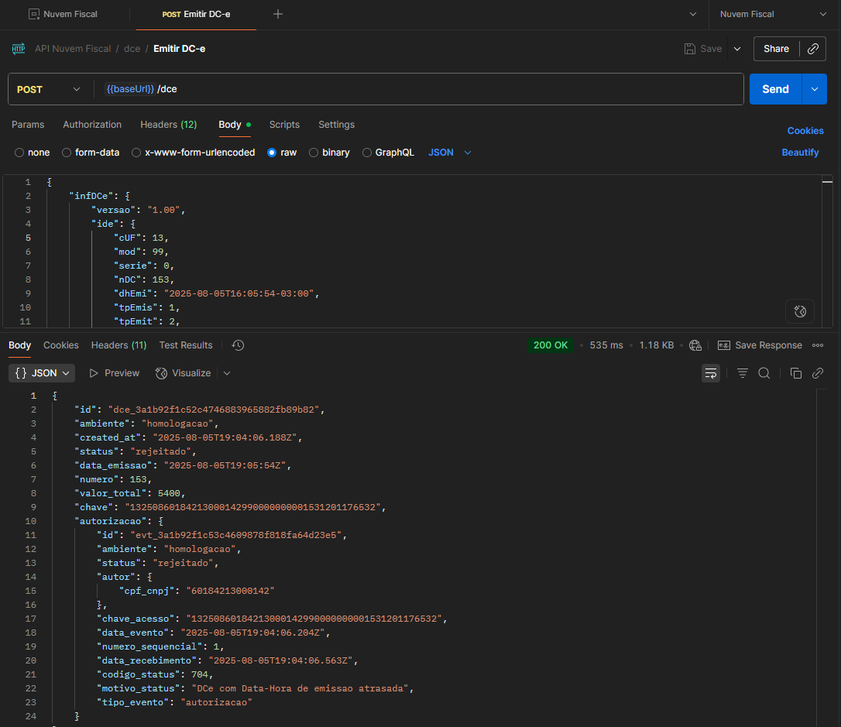Select the none body type radio
This screenshot has height=727, width=841.
coord(19,153)
